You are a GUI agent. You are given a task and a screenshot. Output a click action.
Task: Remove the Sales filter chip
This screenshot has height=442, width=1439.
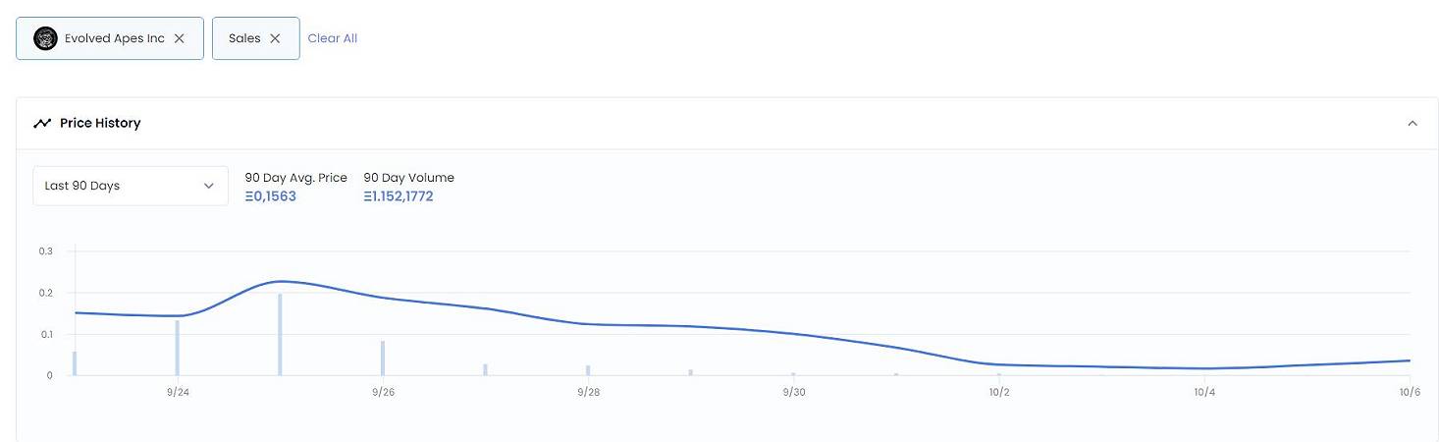(x=275, y=38)
